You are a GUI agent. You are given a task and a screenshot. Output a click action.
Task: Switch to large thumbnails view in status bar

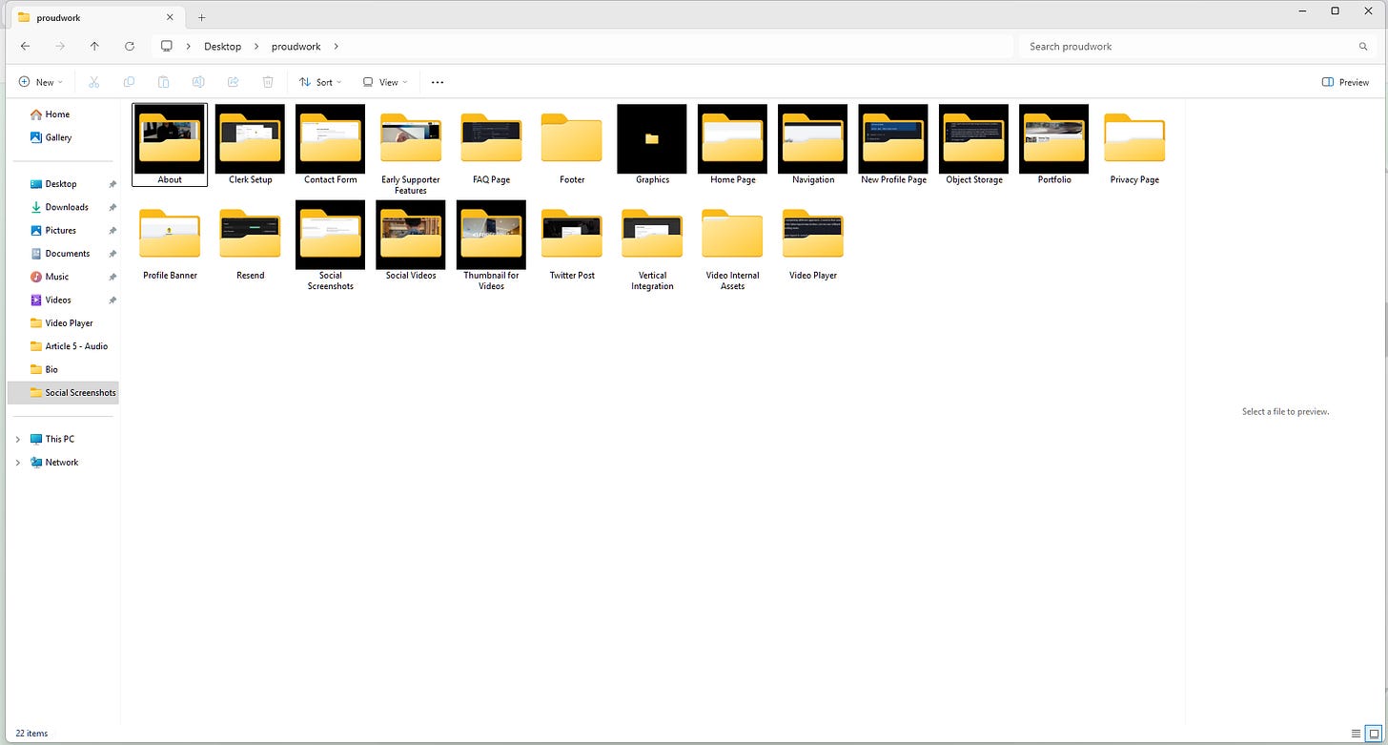(1373, 734)
